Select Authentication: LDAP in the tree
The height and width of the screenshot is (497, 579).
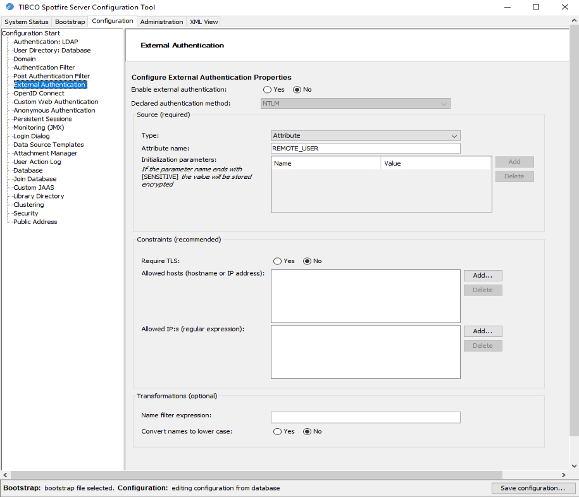46,42
